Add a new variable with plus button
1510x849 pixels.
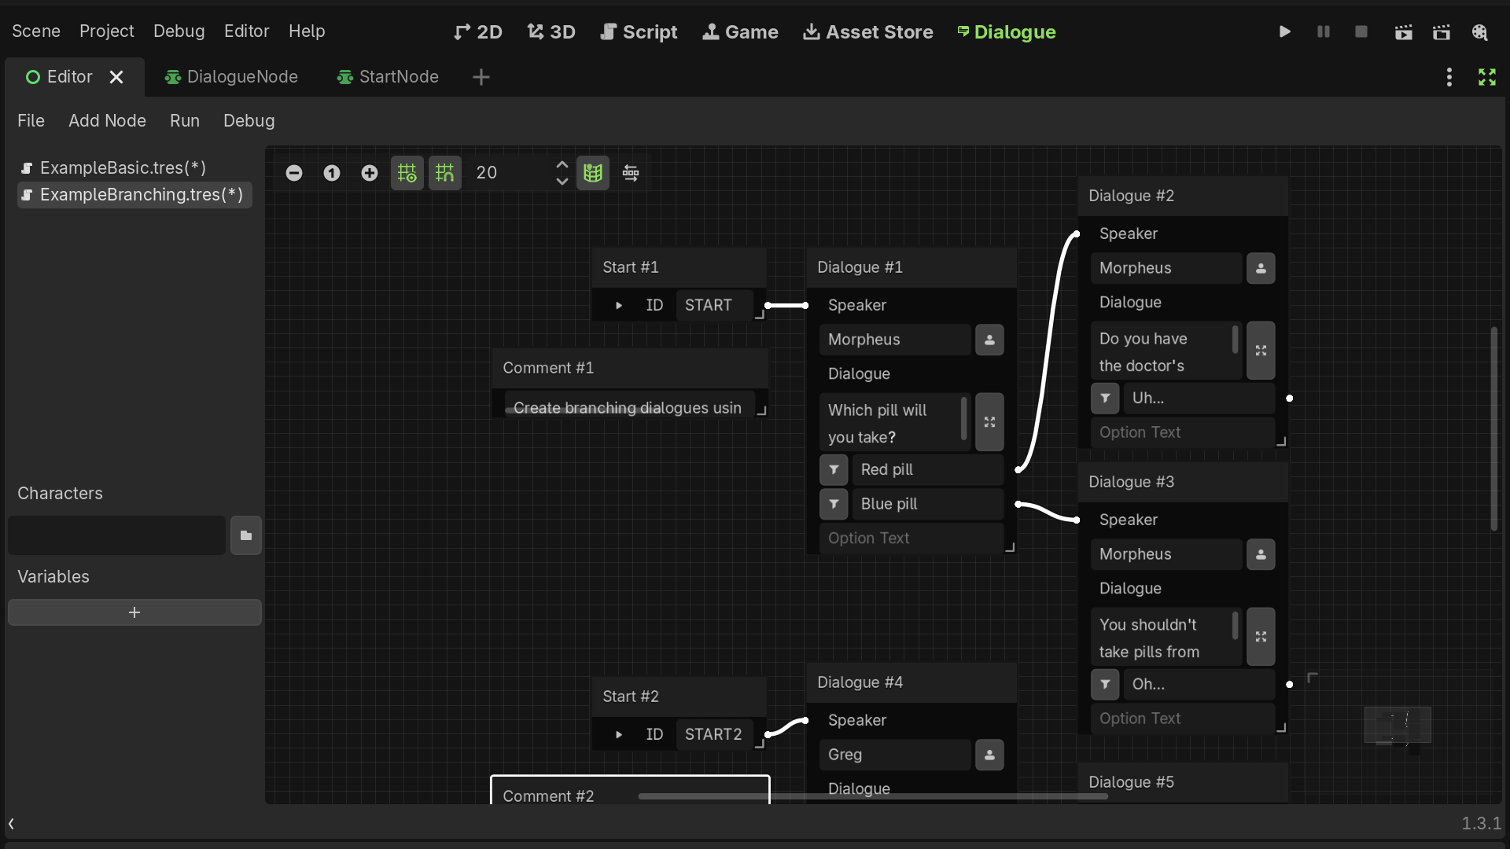tap(134, 612)
